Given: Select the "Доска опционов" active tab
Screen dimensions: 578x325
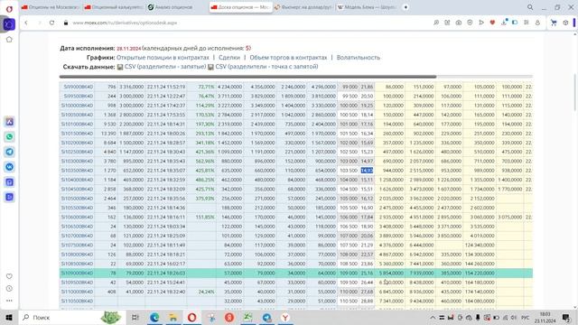Looking at the screenshot, I should pos(241,7).
